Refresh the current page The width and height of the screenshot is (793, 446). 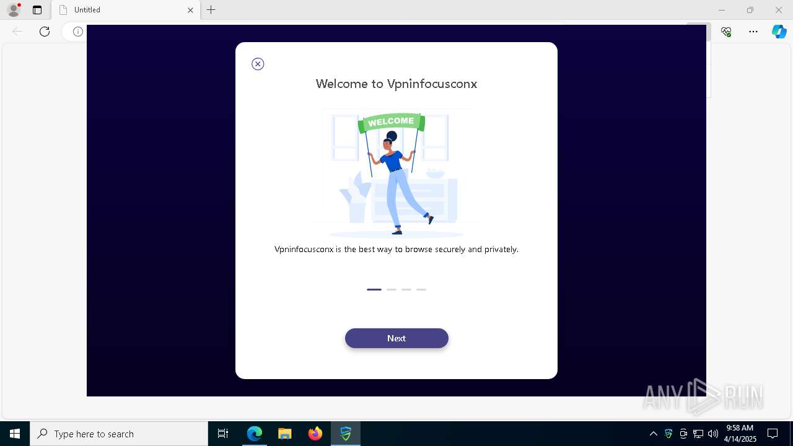45,32
